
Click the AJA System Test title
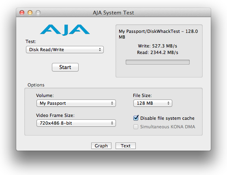(x=113, y=13)
